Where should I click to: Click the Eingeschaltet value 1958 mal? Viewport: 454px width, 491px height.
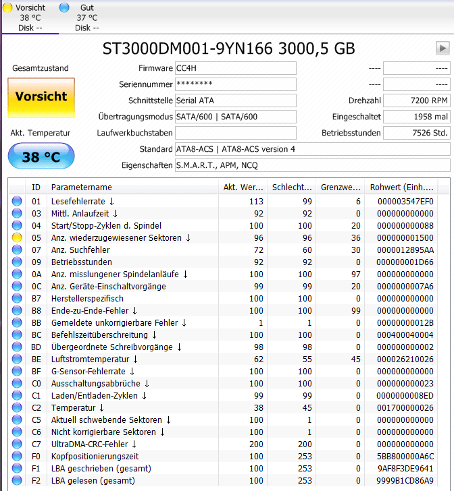(417, 117)
